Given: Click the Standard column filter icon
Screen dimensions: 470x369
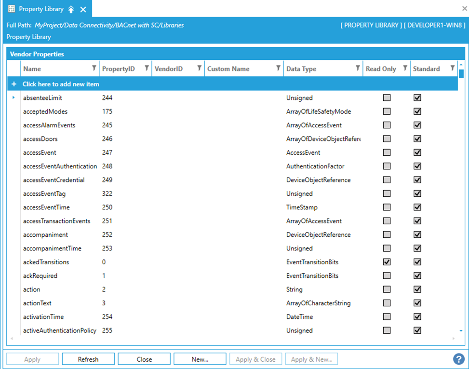Looking at the screenshot, I should click(452, 68).
